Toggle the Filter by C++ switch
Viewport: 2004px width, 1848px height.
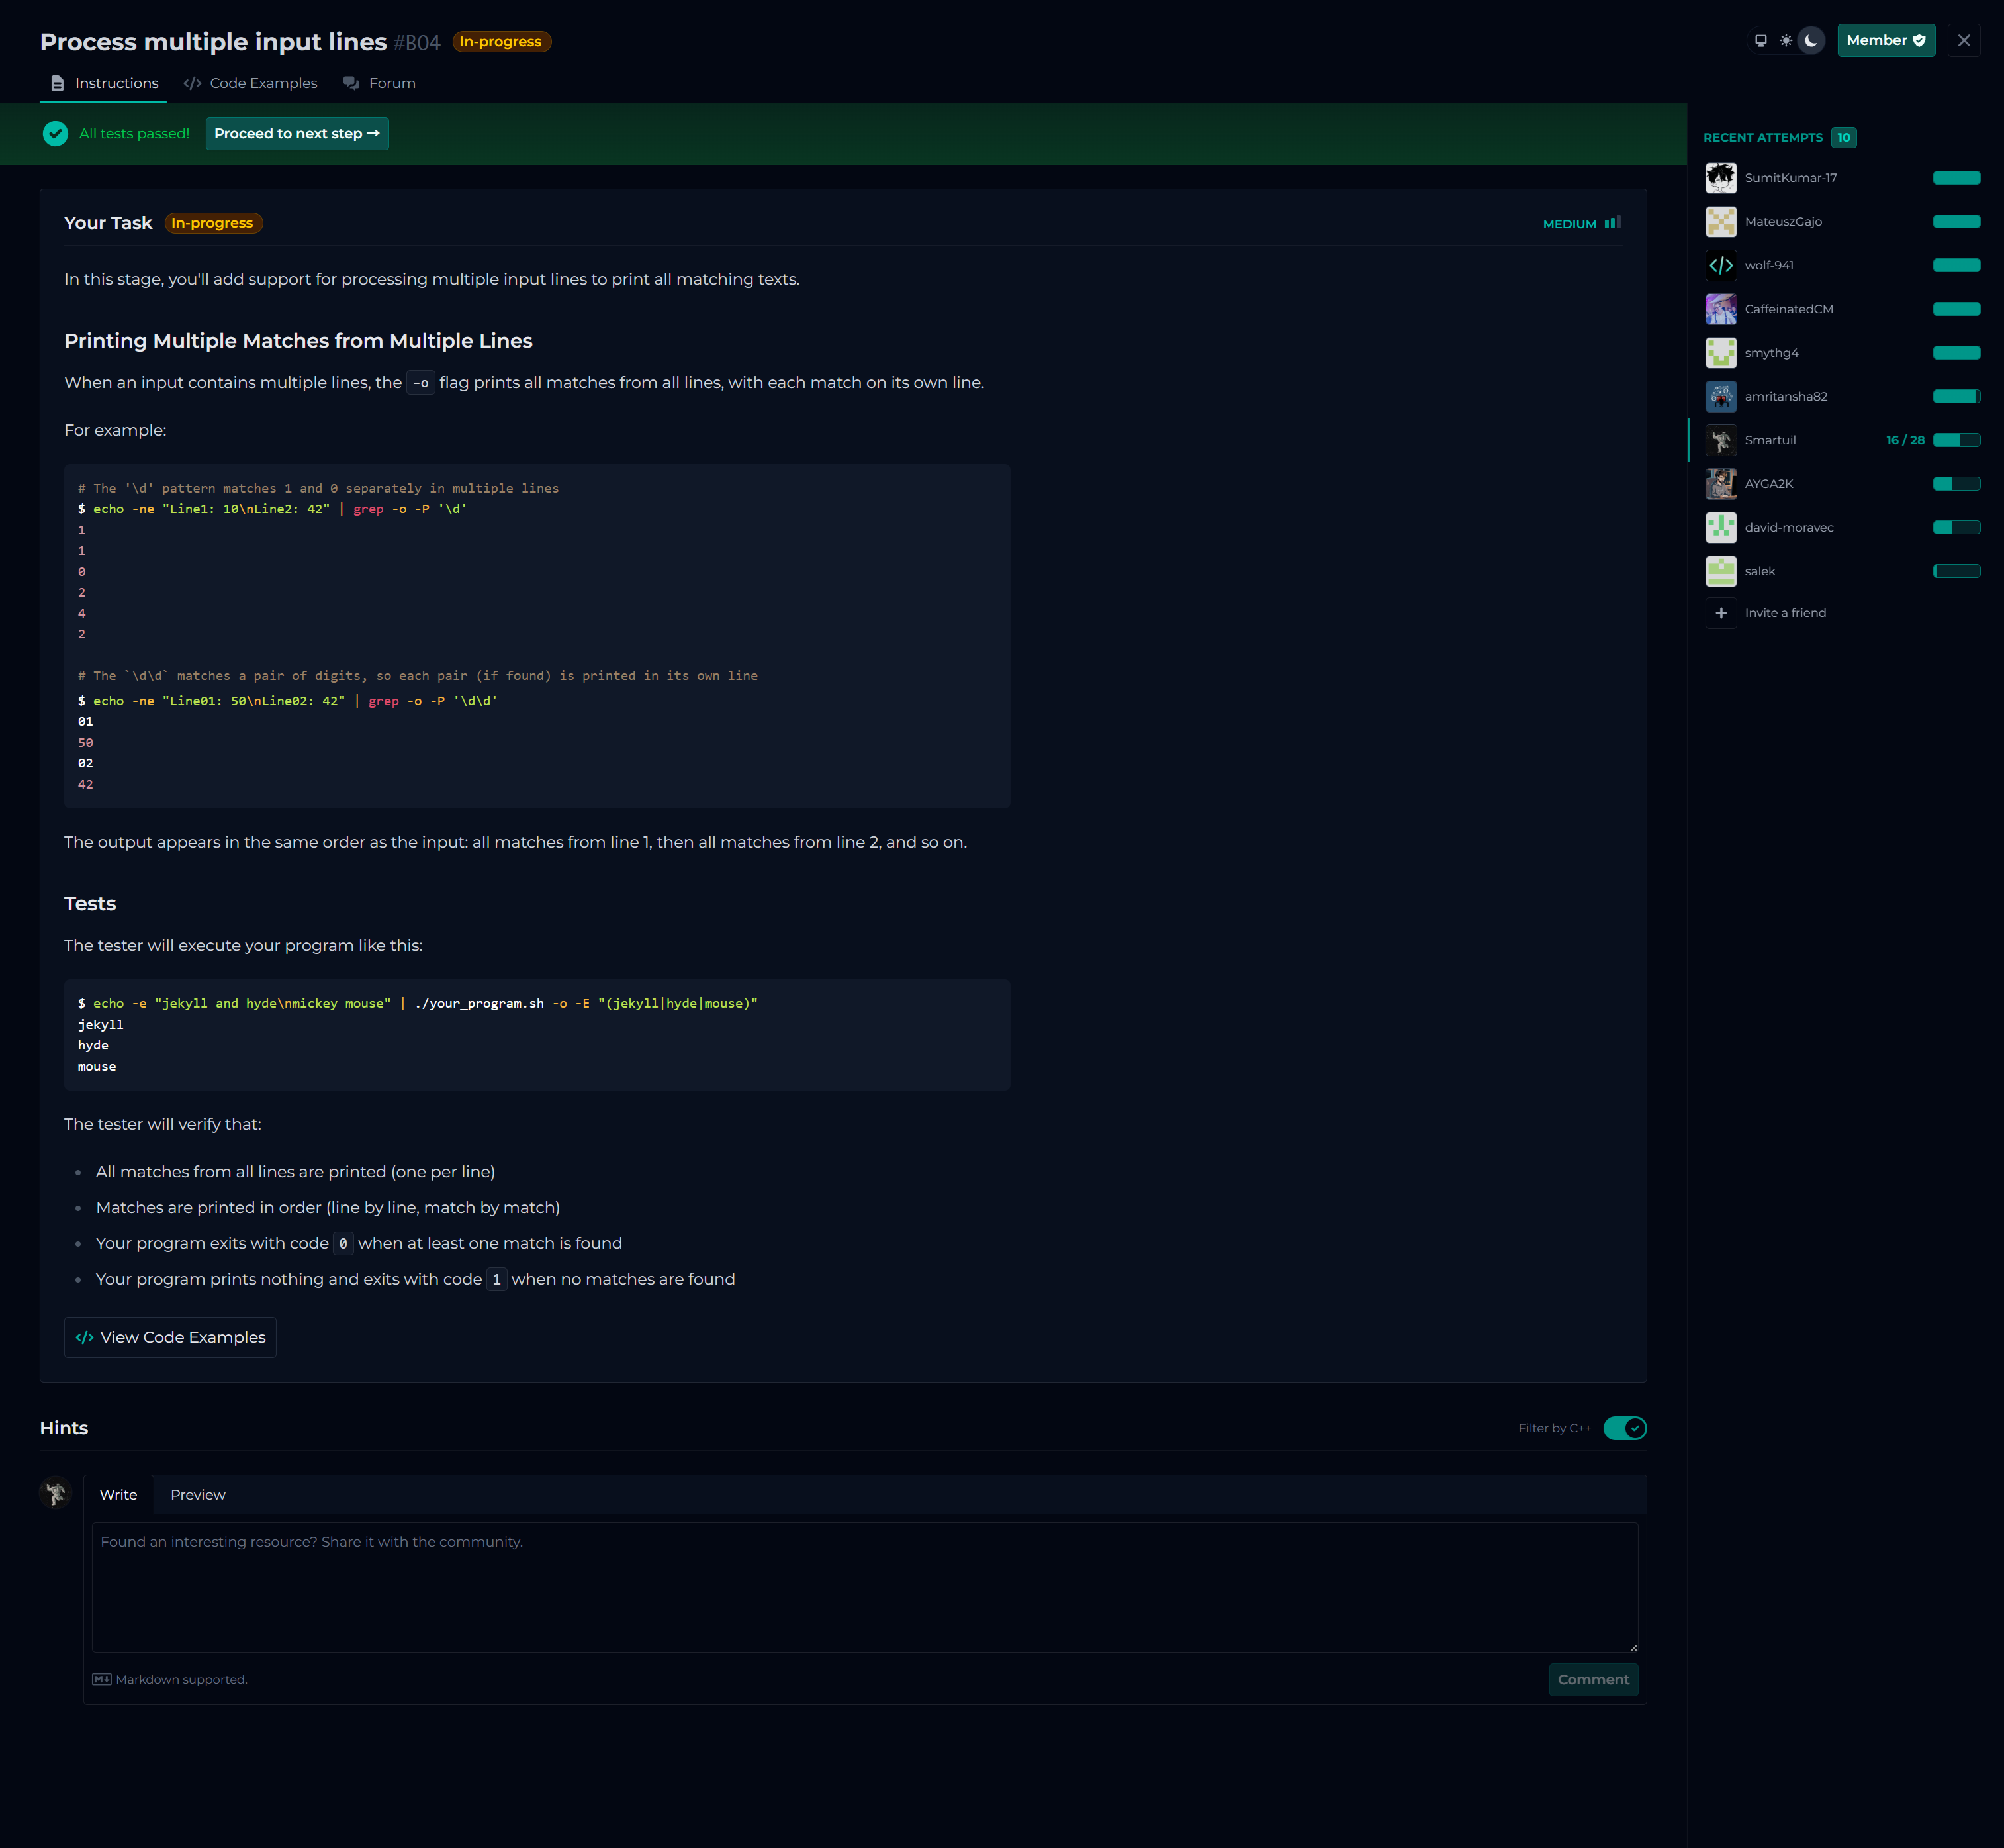tap(1624, 1428)
